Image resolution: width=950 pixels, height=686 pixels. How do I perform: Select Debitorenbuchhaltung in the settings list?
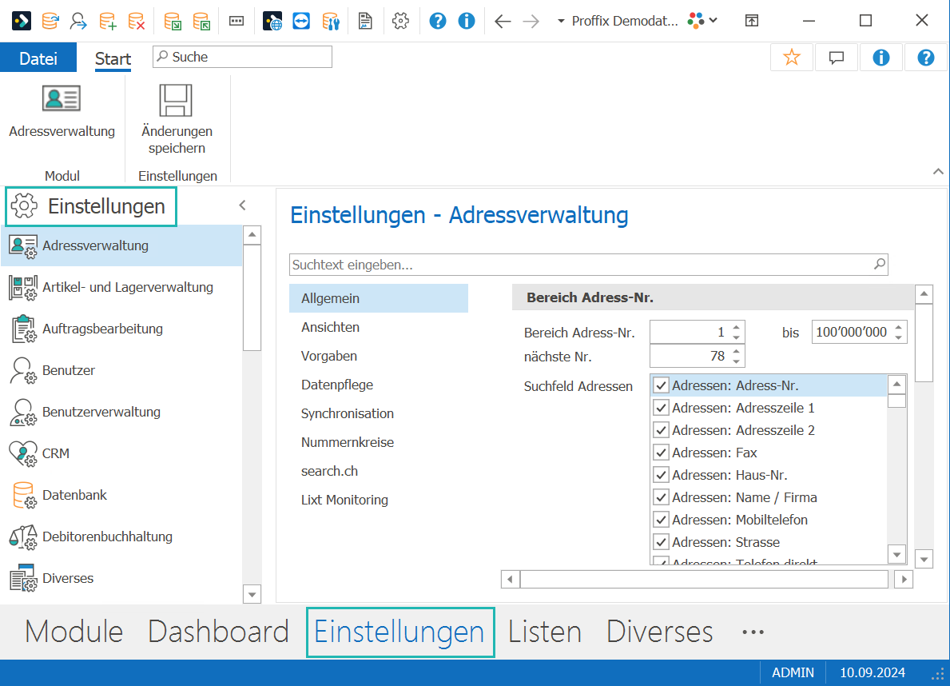point(121,536)
